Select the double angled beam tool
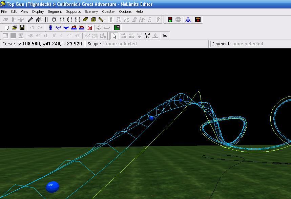291x199 pixels. (39, 20)
